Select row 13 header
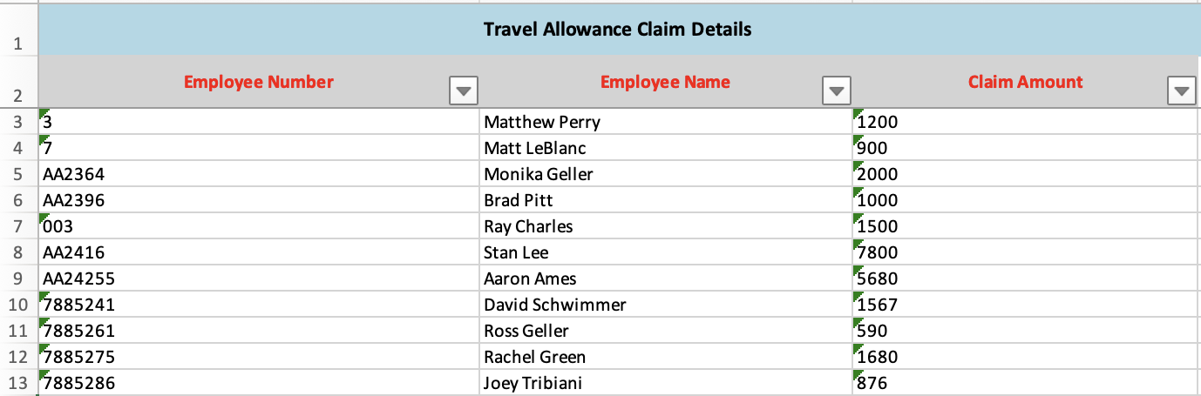The width and height of the screenshot is (1201, 396). (x=18, y=383)
